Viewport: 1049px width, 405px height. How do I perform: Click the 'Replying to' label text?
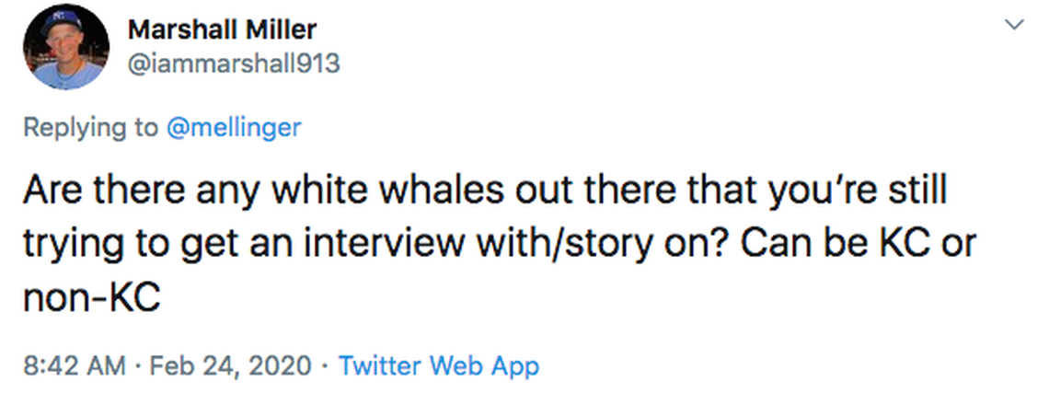[x=89, y=127]
